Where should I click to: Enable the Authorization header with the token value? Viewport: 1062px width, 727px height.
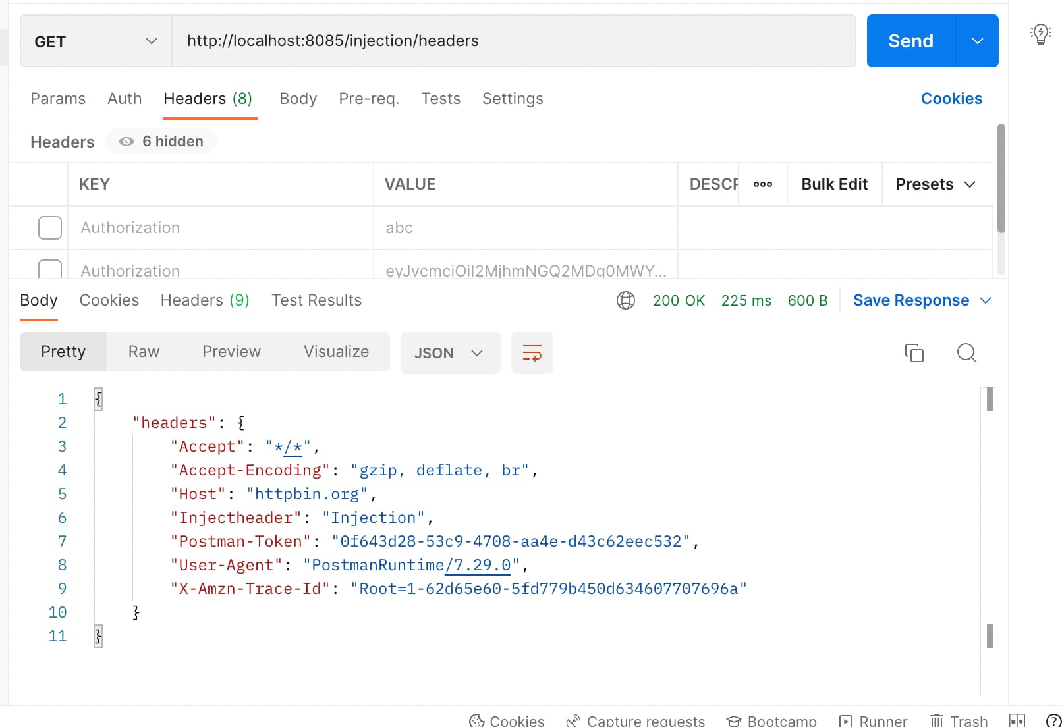(49, 269)
